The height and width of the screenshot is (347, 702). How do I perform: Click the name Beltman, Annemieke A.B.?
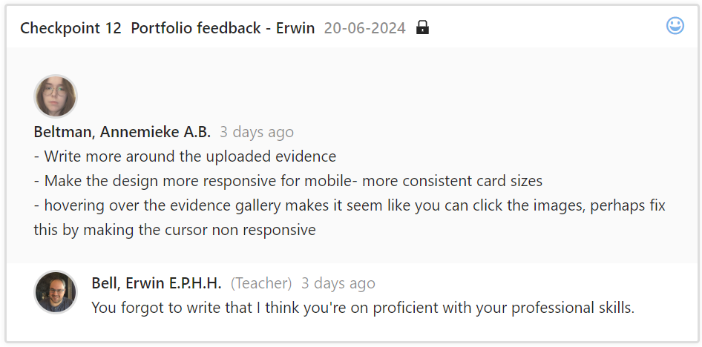(x=122, y=132)
